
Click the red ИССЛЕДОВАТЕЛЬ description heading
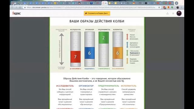point(65,86)
